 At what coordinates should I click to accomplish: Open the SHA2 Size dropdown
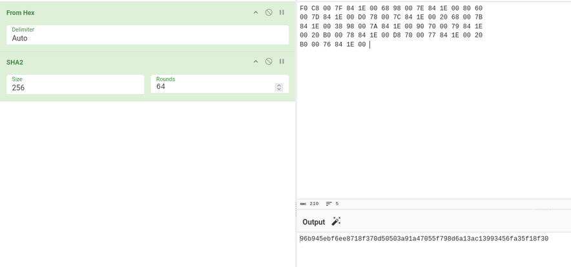(x=76, y=84)
